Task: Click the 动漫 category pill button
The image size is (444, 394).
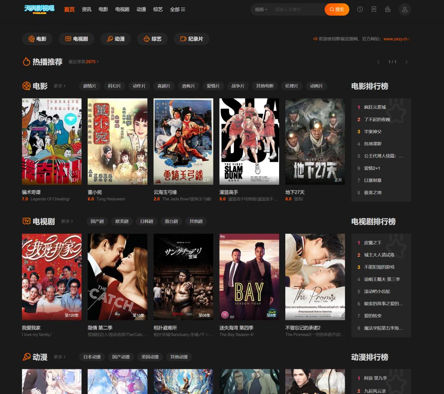Action: point(116,39)
